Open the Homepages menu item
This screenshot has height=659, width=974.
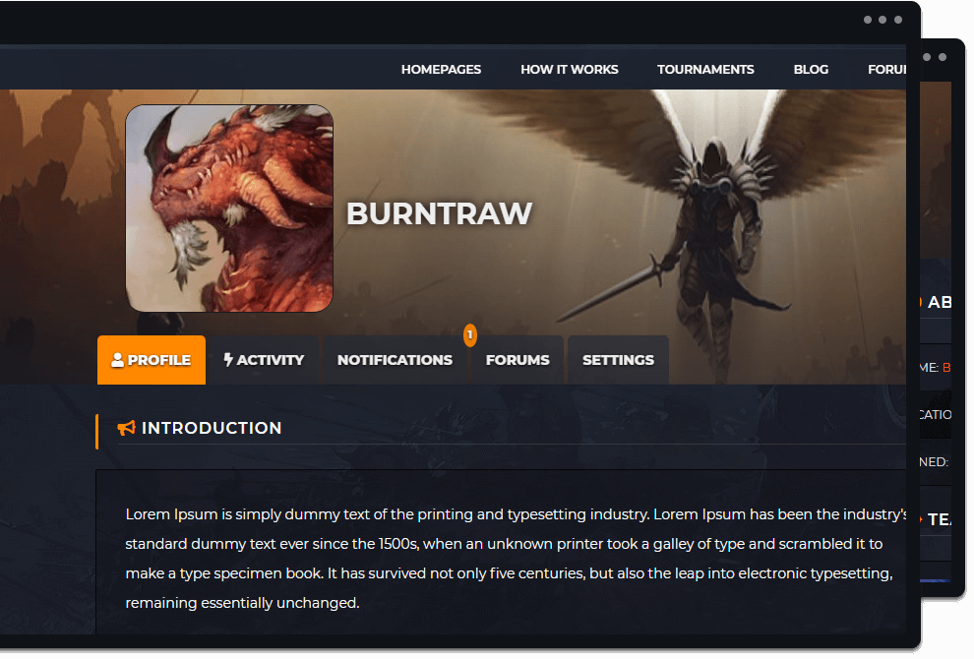(x=441, y=69)
